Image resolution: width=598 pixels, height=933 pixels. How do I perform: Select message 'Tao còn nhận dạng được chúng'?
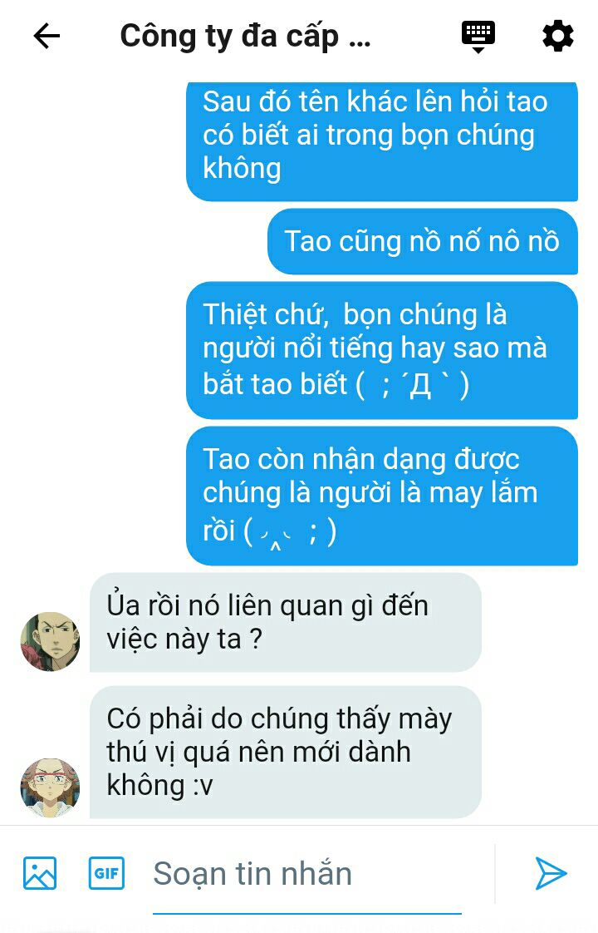pyautogui.click(x=381, y=496)
